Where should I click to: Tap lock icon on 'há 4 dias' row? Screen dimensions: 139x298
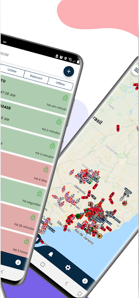[45, 169]
